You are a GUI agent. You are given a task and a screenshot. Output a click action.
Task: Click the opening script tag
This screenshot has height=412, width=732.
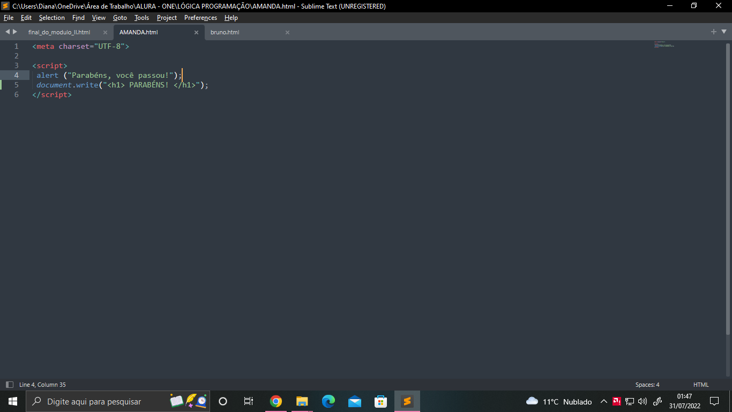click(50, 65)
